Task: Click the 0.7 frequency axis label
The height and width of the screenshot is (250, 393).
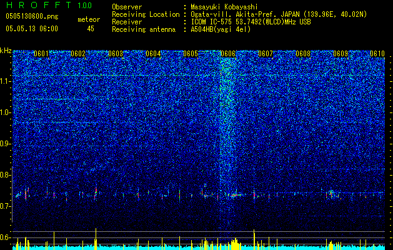Action: [5, 206]
